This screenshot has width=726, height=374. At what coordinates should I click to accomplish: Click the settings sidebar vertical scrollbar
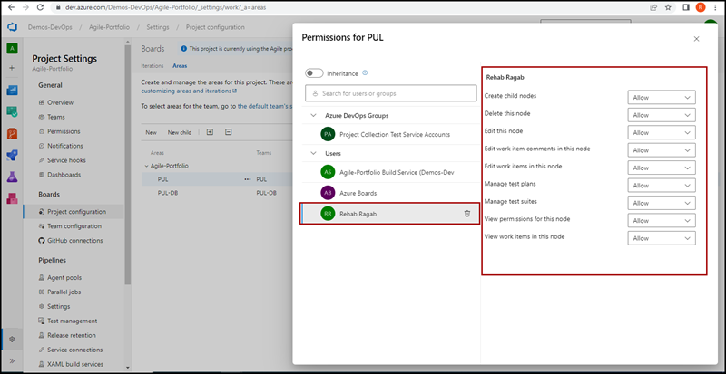click(x=128, y=164)
